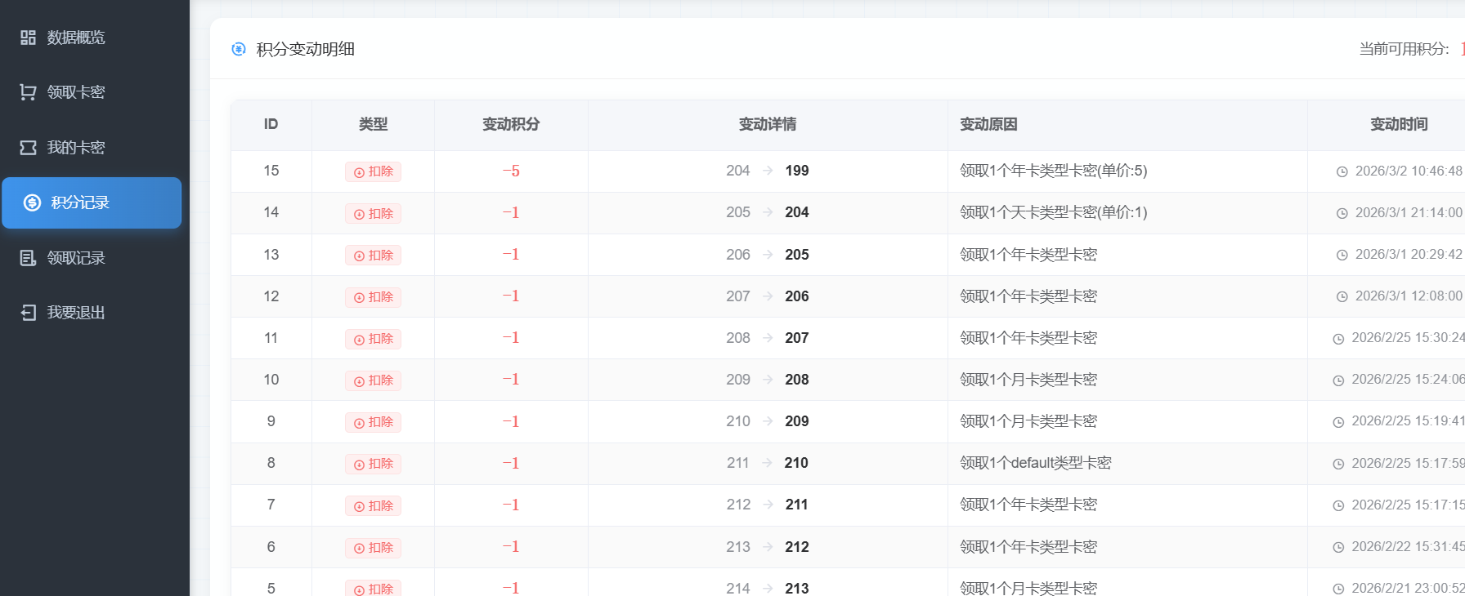The height and width of the screenshot is (596, 1465).
Task: Click the ticket icon beside 我的卡密
Action: [x=28, y=148]
